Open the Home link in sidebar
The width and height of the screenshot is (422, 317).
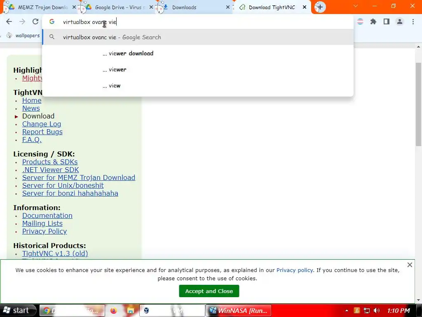32,100
